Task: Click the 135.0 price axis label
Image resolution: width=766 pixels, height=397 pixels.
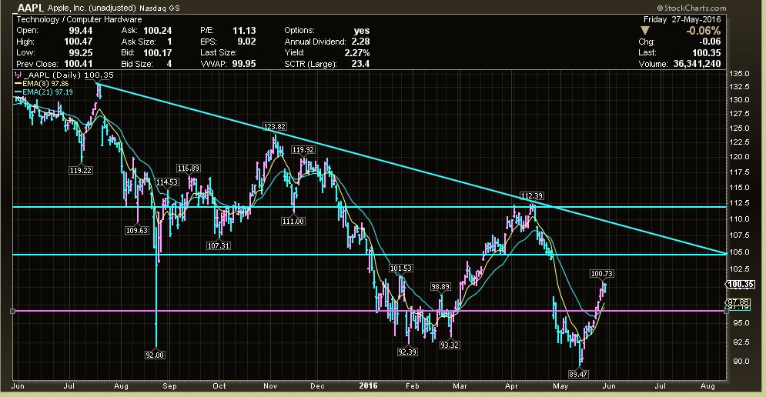Action: tap(740, 74)
